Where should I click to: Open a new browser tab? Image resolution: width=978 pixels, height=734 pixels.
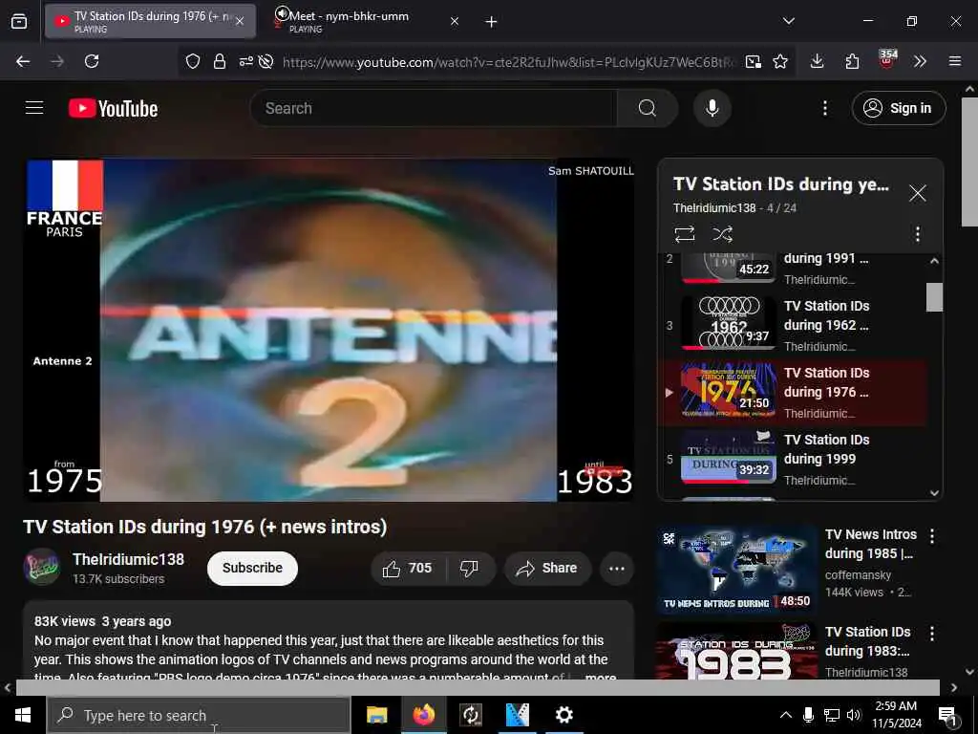[492, 22]
